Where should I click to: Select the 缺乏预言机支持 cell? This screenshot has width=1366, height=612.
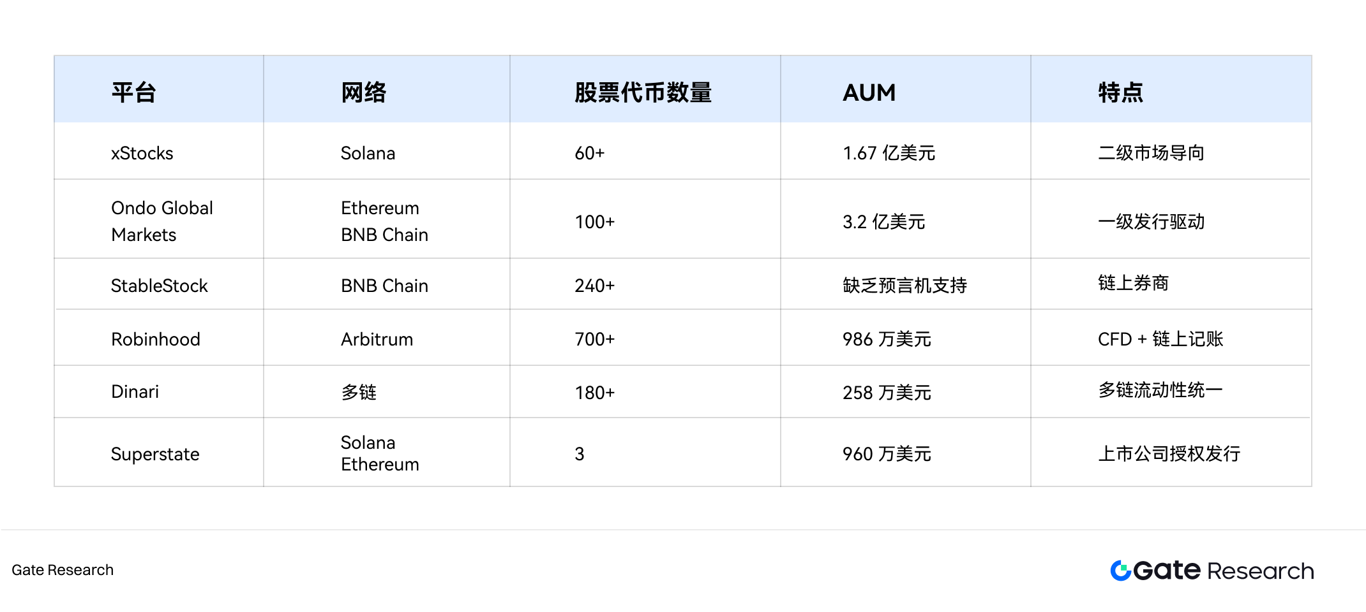pos(904,286)
